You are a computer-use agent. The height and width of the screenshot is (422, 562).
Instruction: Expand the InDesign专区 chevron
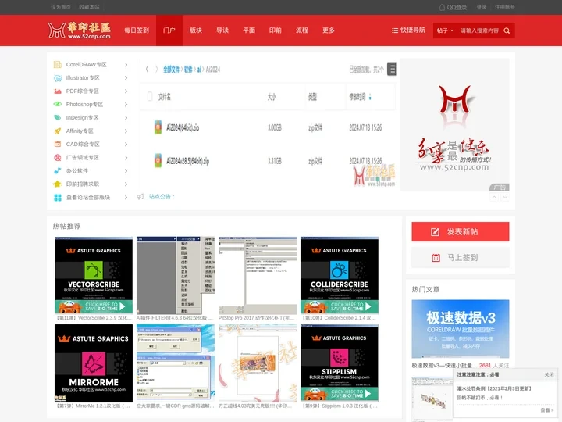pyautogui.click(x=126, y=118)
